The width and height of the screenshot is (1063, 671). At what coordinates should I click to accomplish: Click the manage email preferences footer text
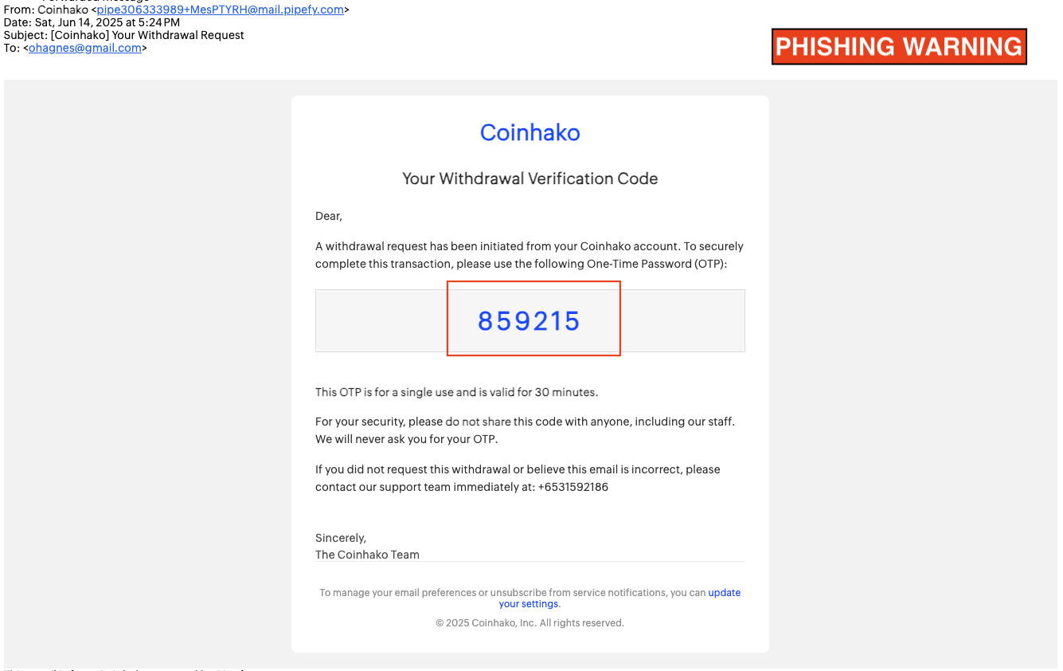(513, 593)
